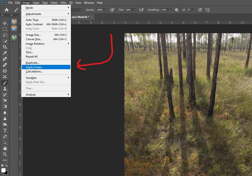
Task: Select the Clone Stamp tool
Action: point(5,89)
